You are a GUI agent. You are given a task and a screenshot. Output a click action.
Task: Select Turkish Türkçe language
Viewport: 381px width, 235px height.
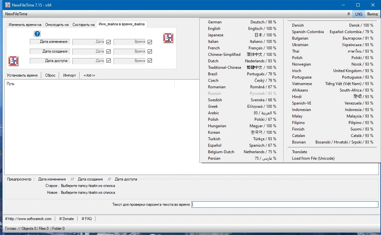242,139
